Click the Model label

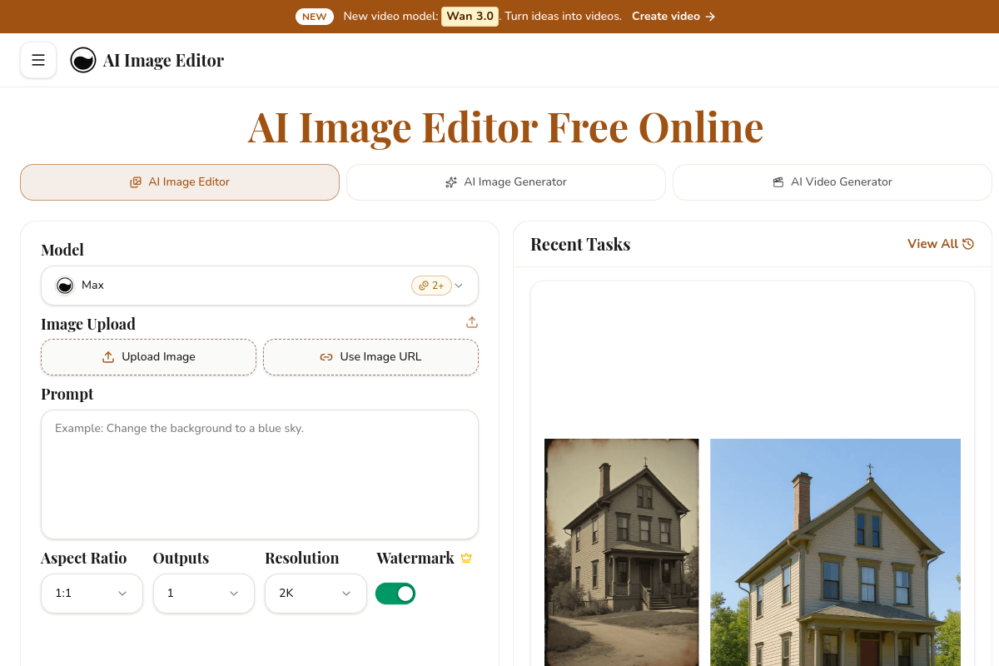coord(62,250)
